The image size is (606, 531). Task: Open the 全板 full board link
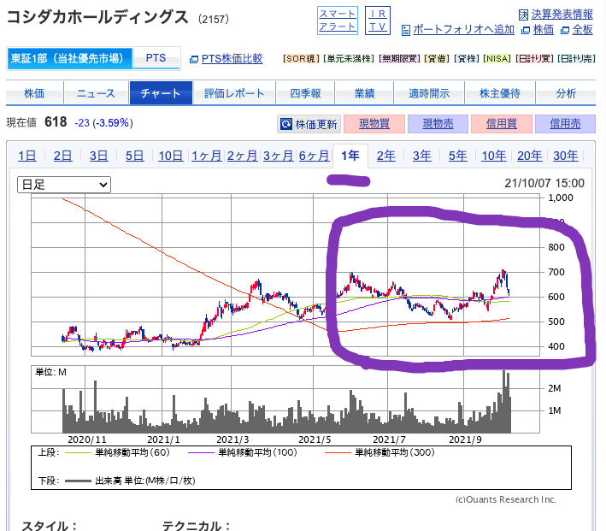[x=582, y=30]
